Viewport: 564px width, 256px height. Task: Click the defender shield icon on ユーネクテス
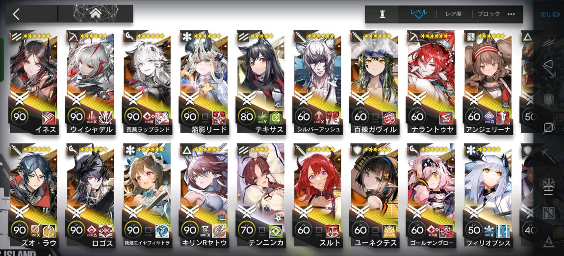coord(356,150)
